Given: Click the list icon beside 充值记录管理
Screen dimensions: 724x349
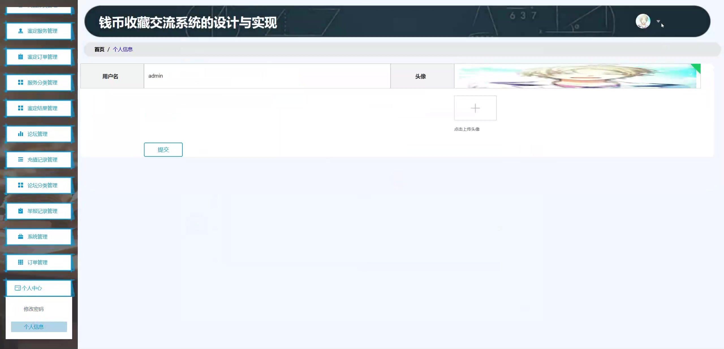Looking at the screenshot, I should coord(20,160).
